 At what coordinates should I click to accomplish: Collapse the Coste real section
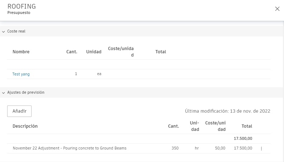click(3, 31)
